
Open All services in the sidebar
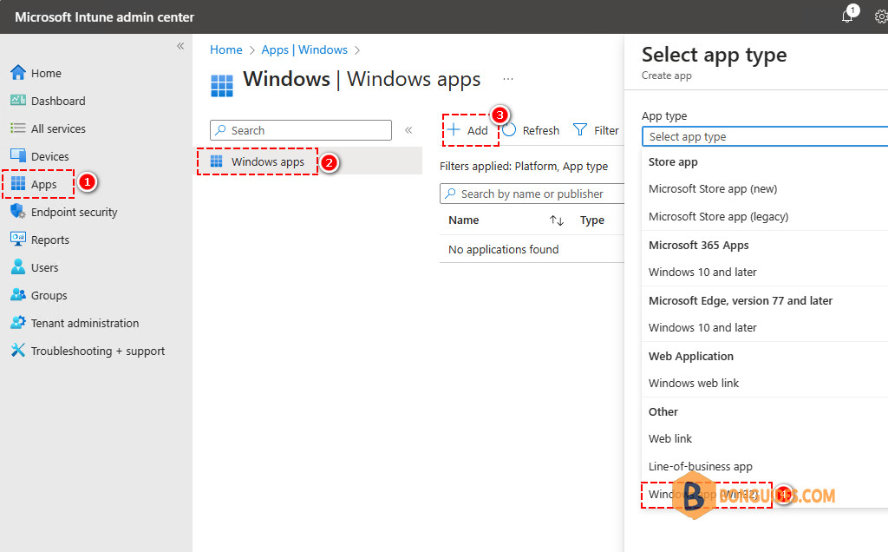pyautogui.click(x=58, y=128)
